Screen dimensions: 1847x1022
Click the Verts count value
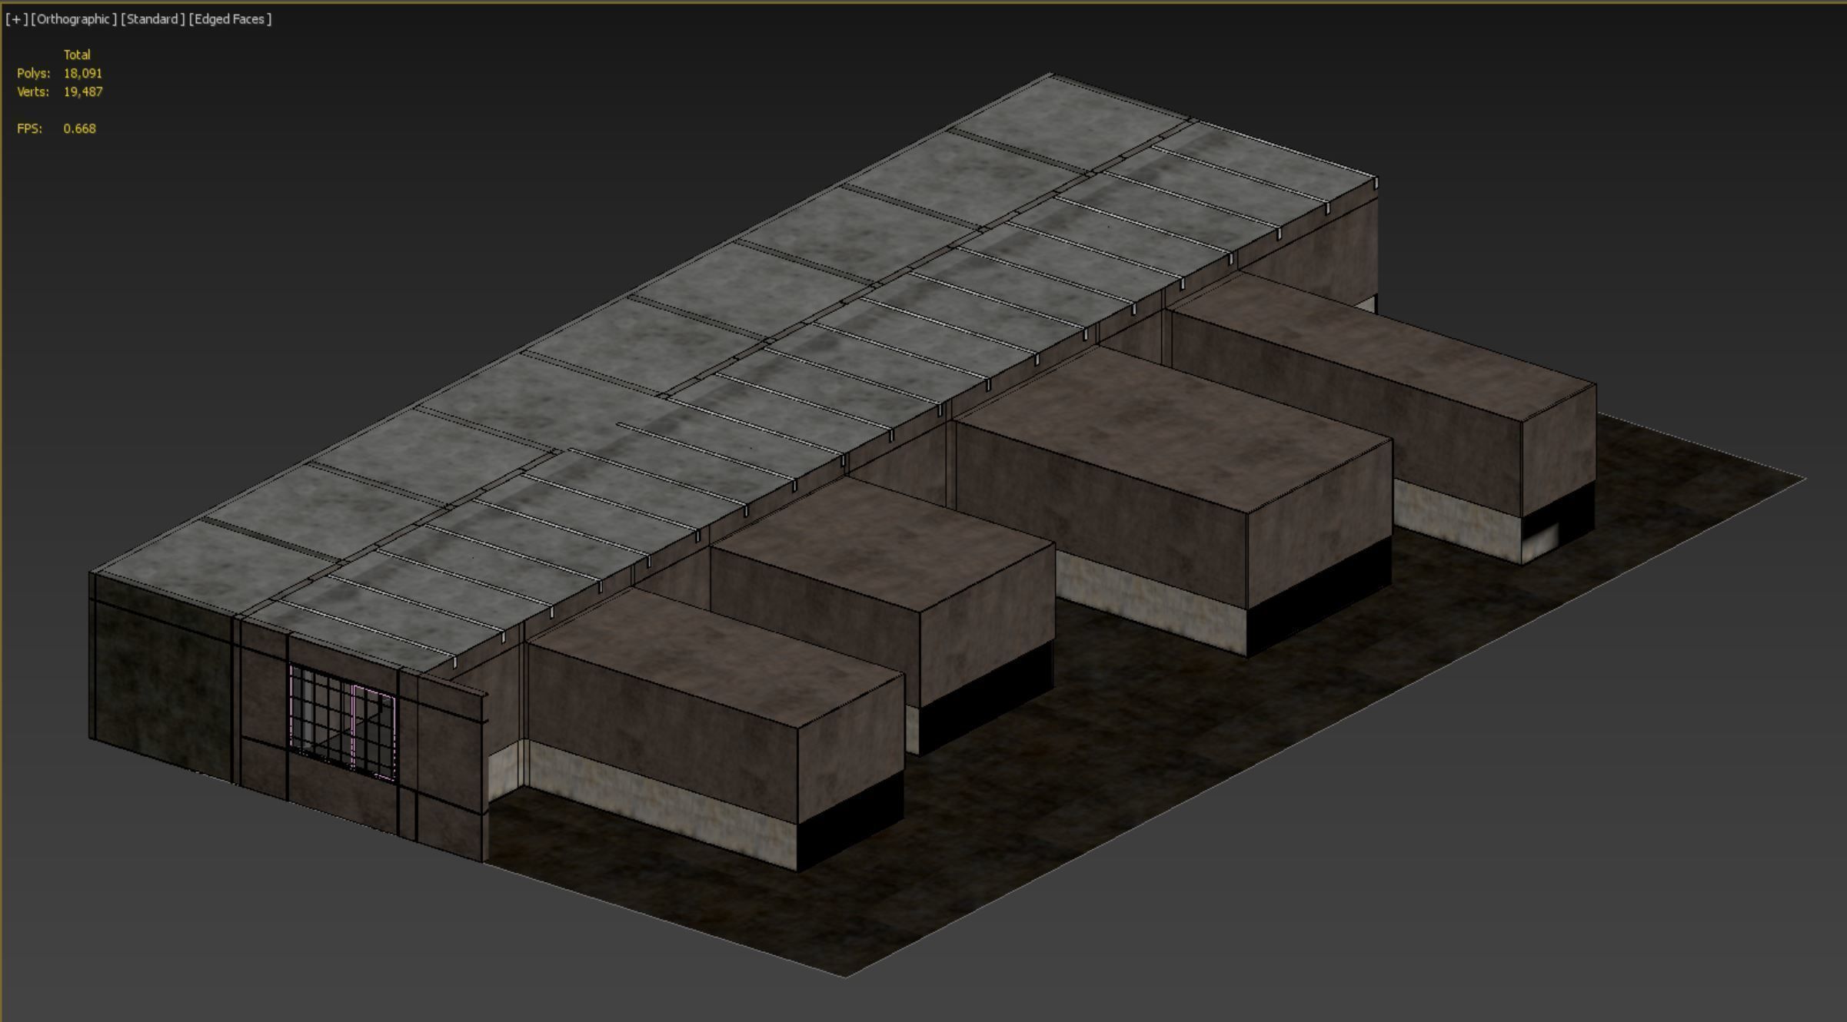click(x=83, y=91)
